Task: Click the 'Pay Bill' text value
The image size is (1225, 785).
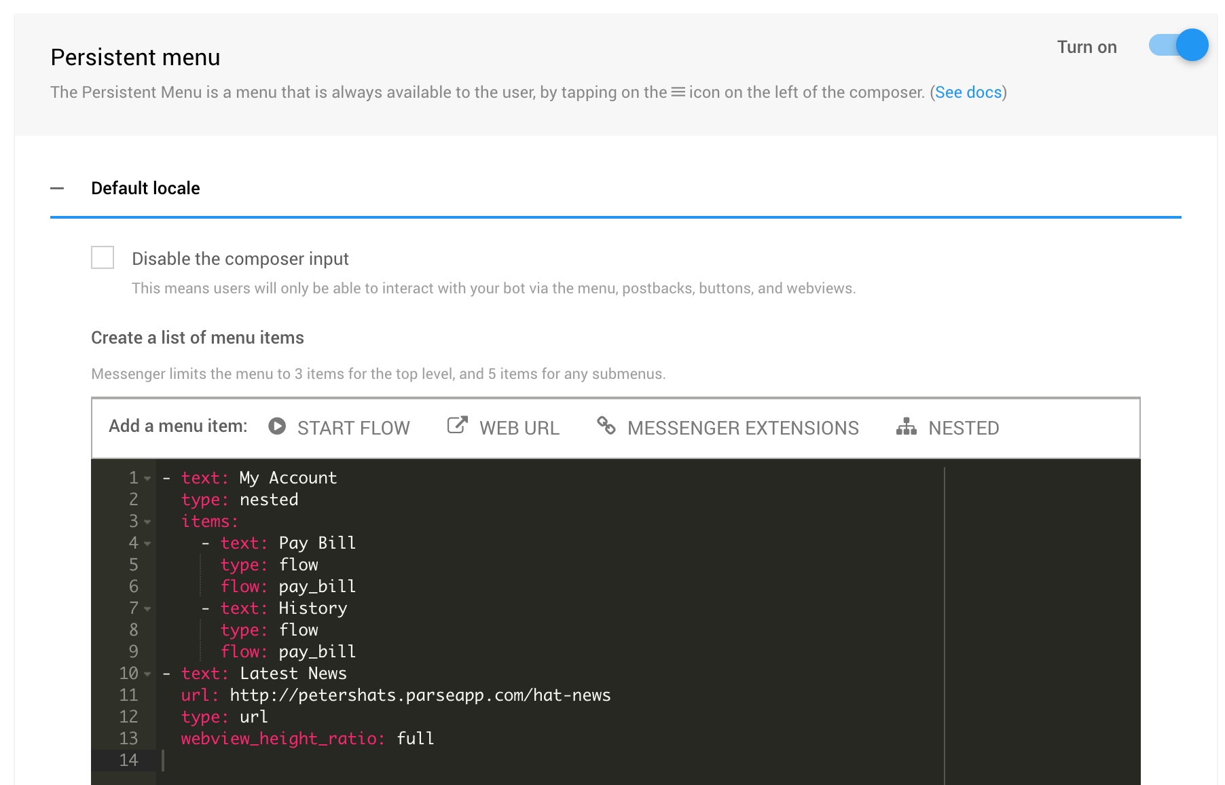Action: [x=317, y=543]
